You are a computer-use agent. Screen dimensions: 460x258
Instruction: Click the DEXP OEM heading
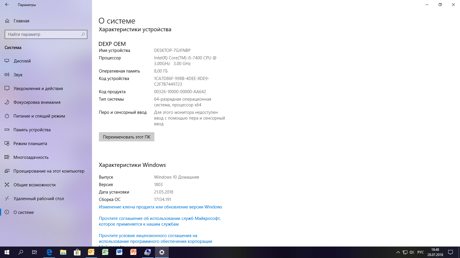[x=112, y=44]
